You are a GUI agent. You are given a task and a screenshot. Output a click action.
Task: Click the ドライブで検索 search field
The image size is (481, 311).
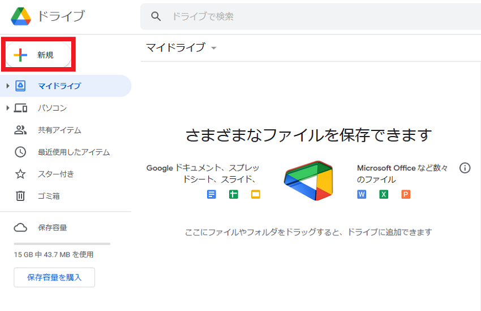point(311,16)
